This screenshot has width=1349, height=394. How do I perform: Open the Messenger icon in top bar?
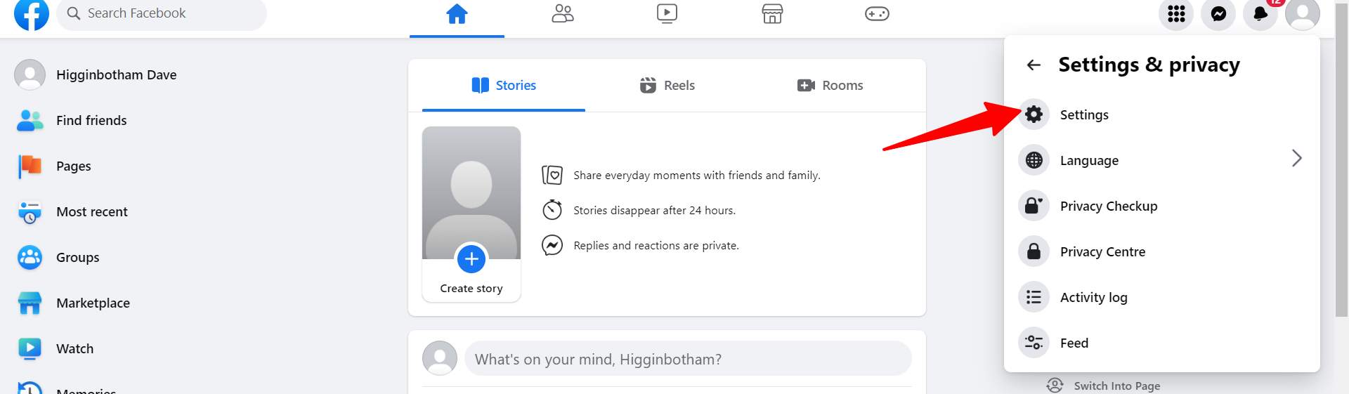coord(1218,14)
